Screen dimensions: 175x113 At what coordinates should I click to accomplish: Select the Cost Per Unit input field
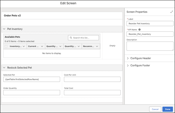[x=92, y=79]
